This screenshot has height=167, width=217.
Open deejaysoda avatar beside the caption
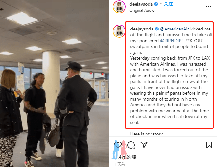pyautogui.click(x=119, y=31)
